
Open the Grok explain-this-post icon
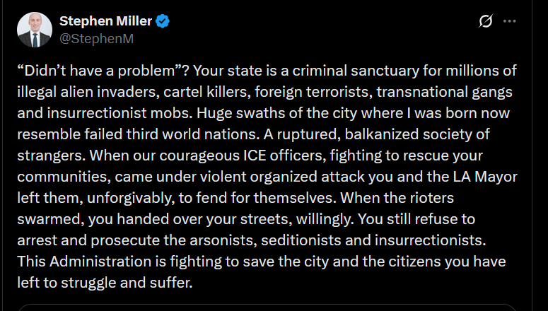coord(486,21)
